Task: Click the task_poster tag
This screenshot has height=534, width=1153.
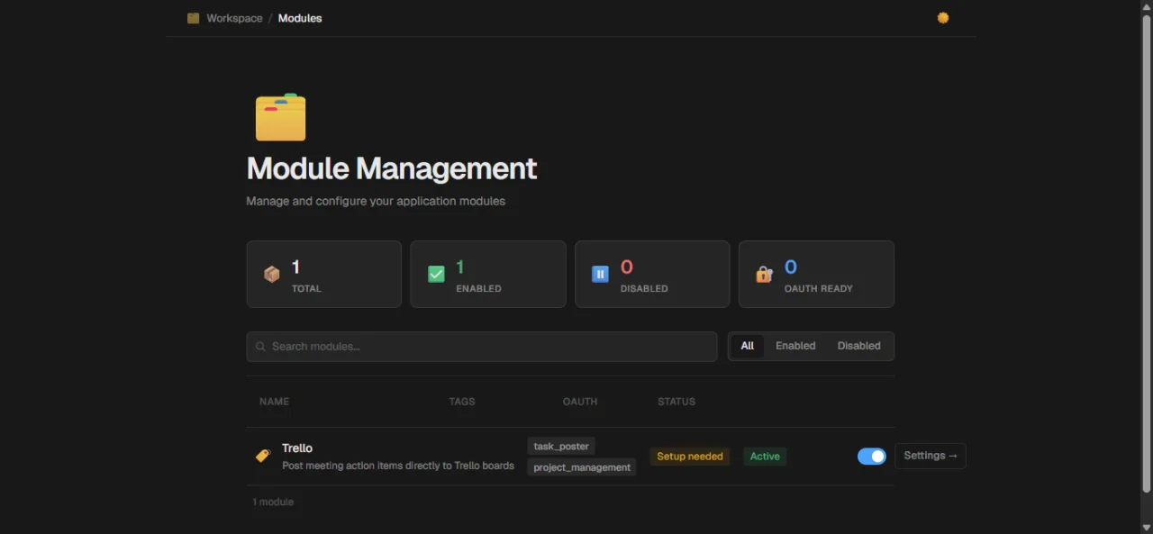Action: 561,447
